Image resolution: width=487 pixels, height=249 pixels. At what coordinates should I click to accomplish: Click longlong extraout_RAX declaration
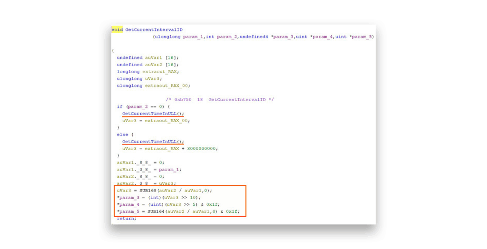point(148,72)
